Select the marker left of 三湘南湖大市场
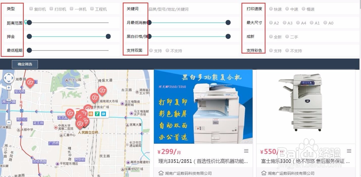This screenshot has height=177, width=361. click(95, 98)
